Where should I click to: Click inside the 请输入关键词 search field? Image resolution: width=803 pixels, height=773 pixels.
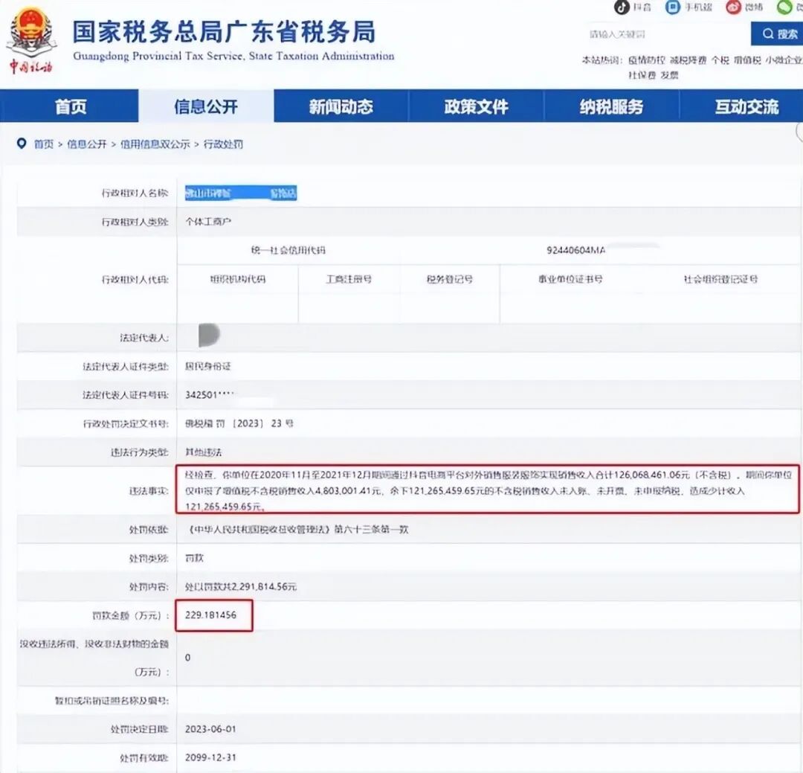pyautogui.click(x=639, y=33)
